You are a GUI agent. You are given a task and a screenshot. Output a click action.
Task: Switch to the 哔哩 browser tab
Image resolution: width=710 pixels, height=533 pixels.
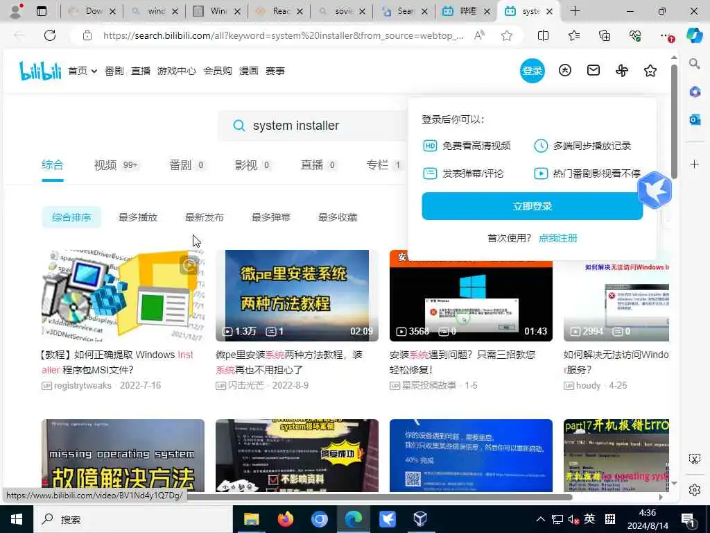pos(466,11)
